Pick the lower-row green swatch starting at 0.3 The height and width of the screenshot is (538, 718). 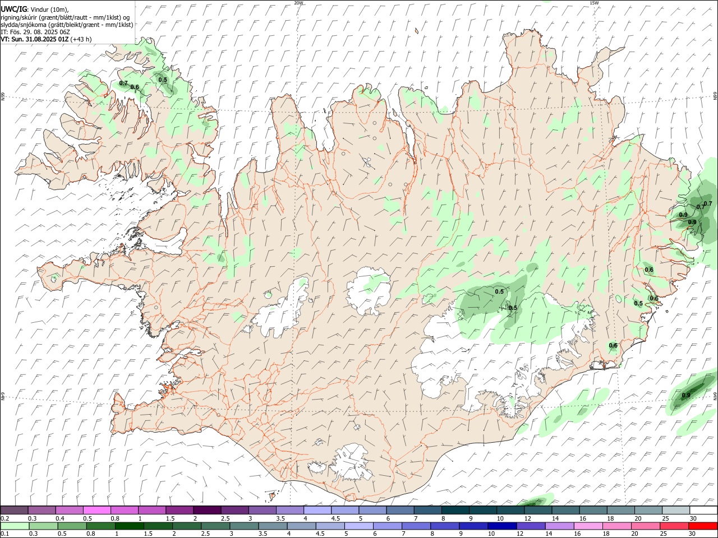coord(43,526)
